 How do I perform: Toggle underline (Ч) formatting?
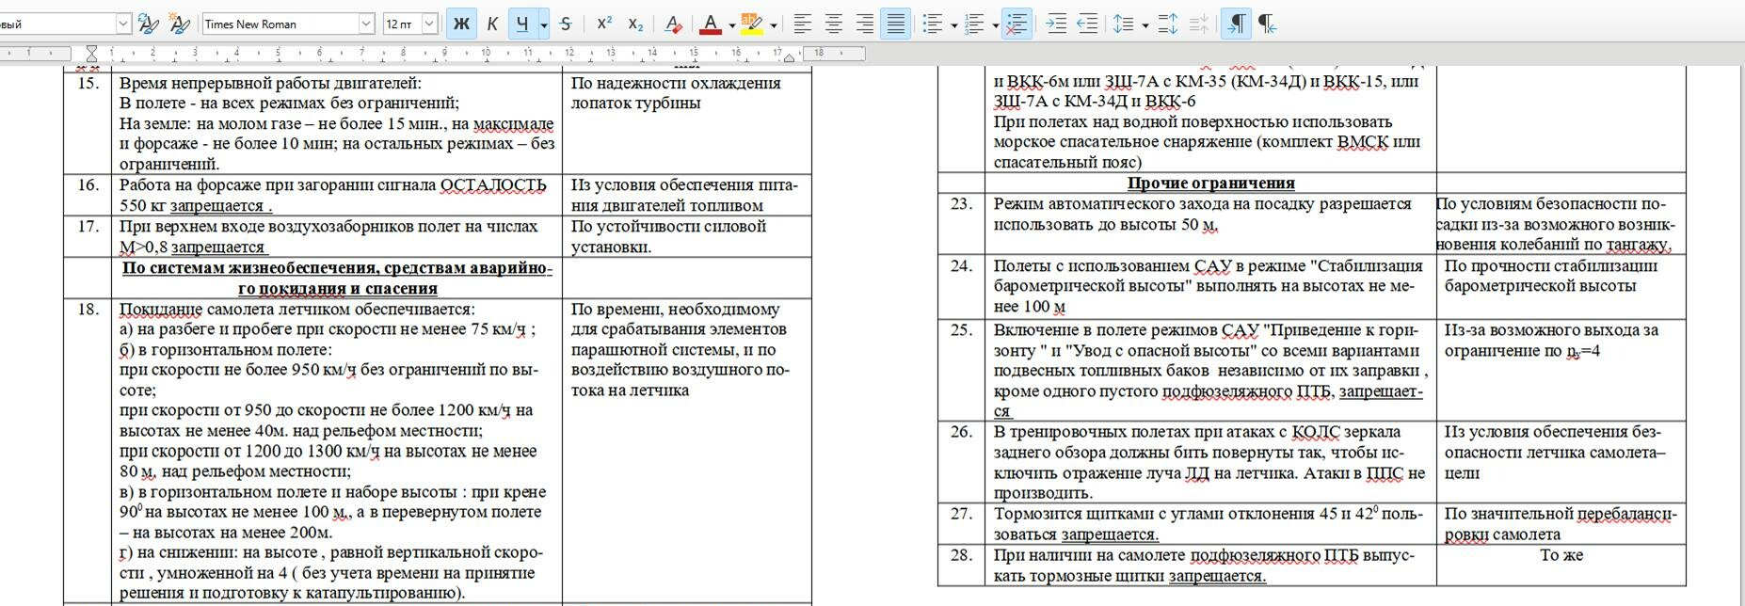point(522,24)
